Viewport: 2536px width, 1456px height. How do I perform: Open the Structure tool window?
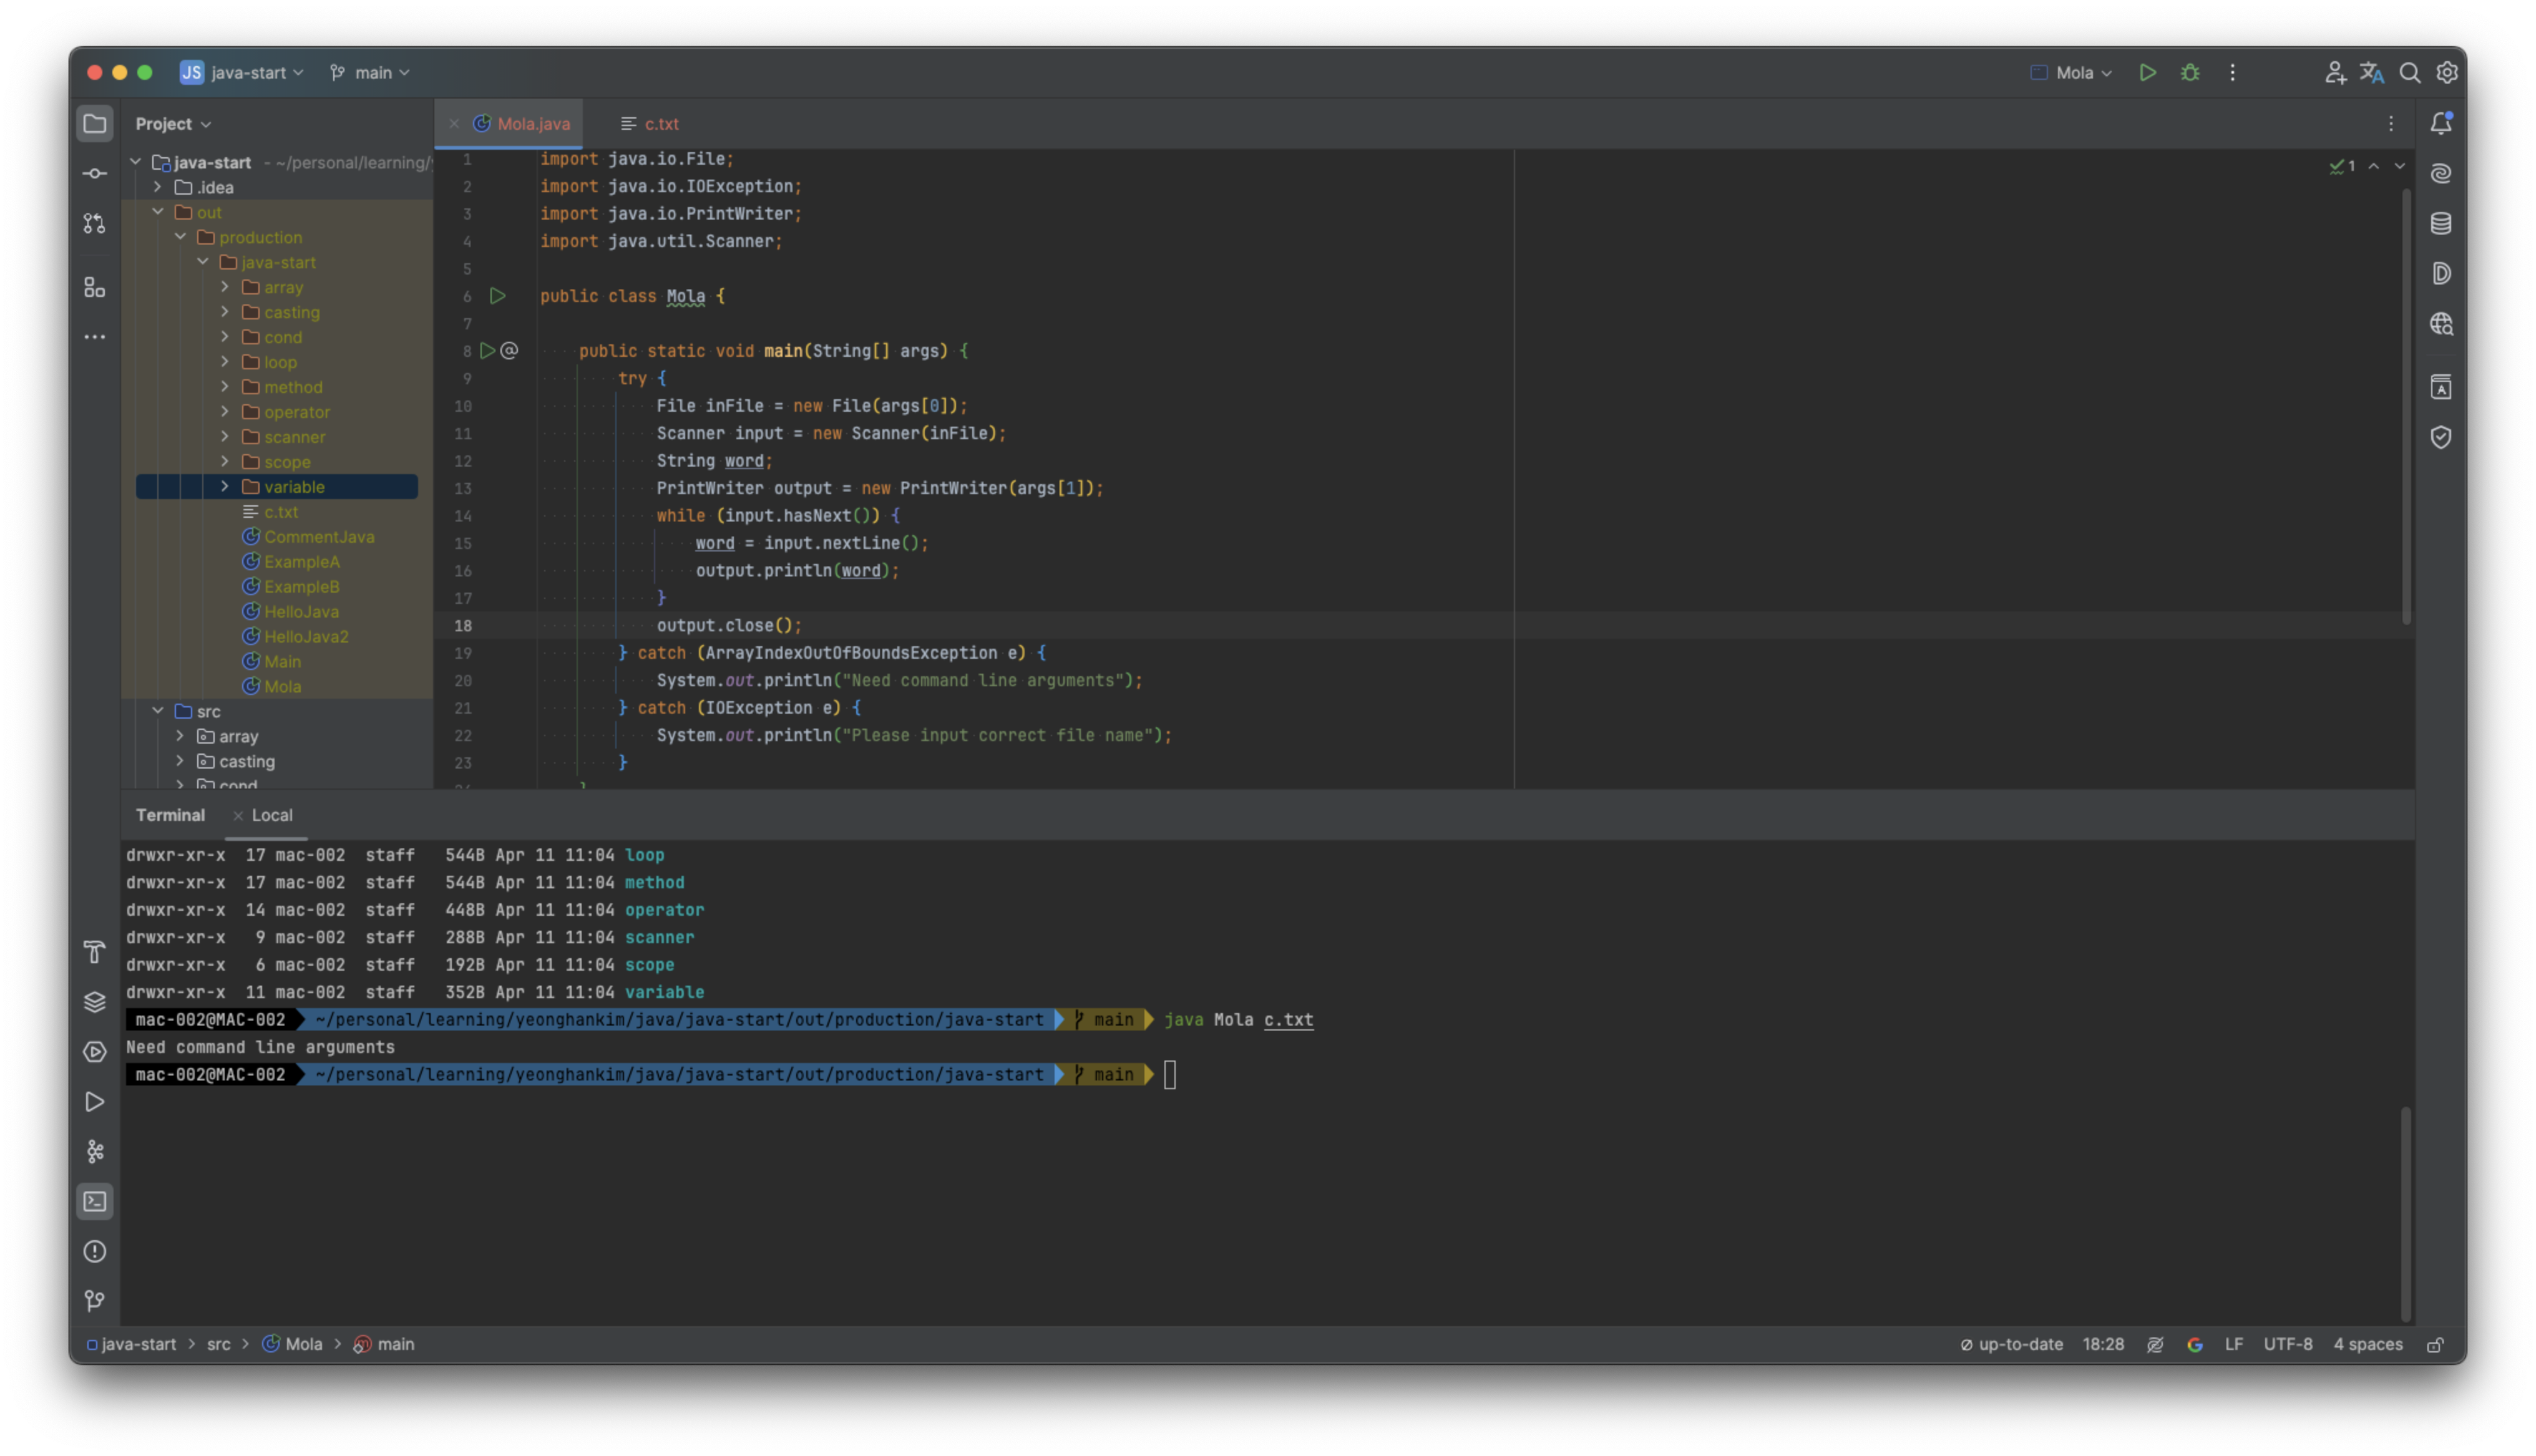point(94,288)
